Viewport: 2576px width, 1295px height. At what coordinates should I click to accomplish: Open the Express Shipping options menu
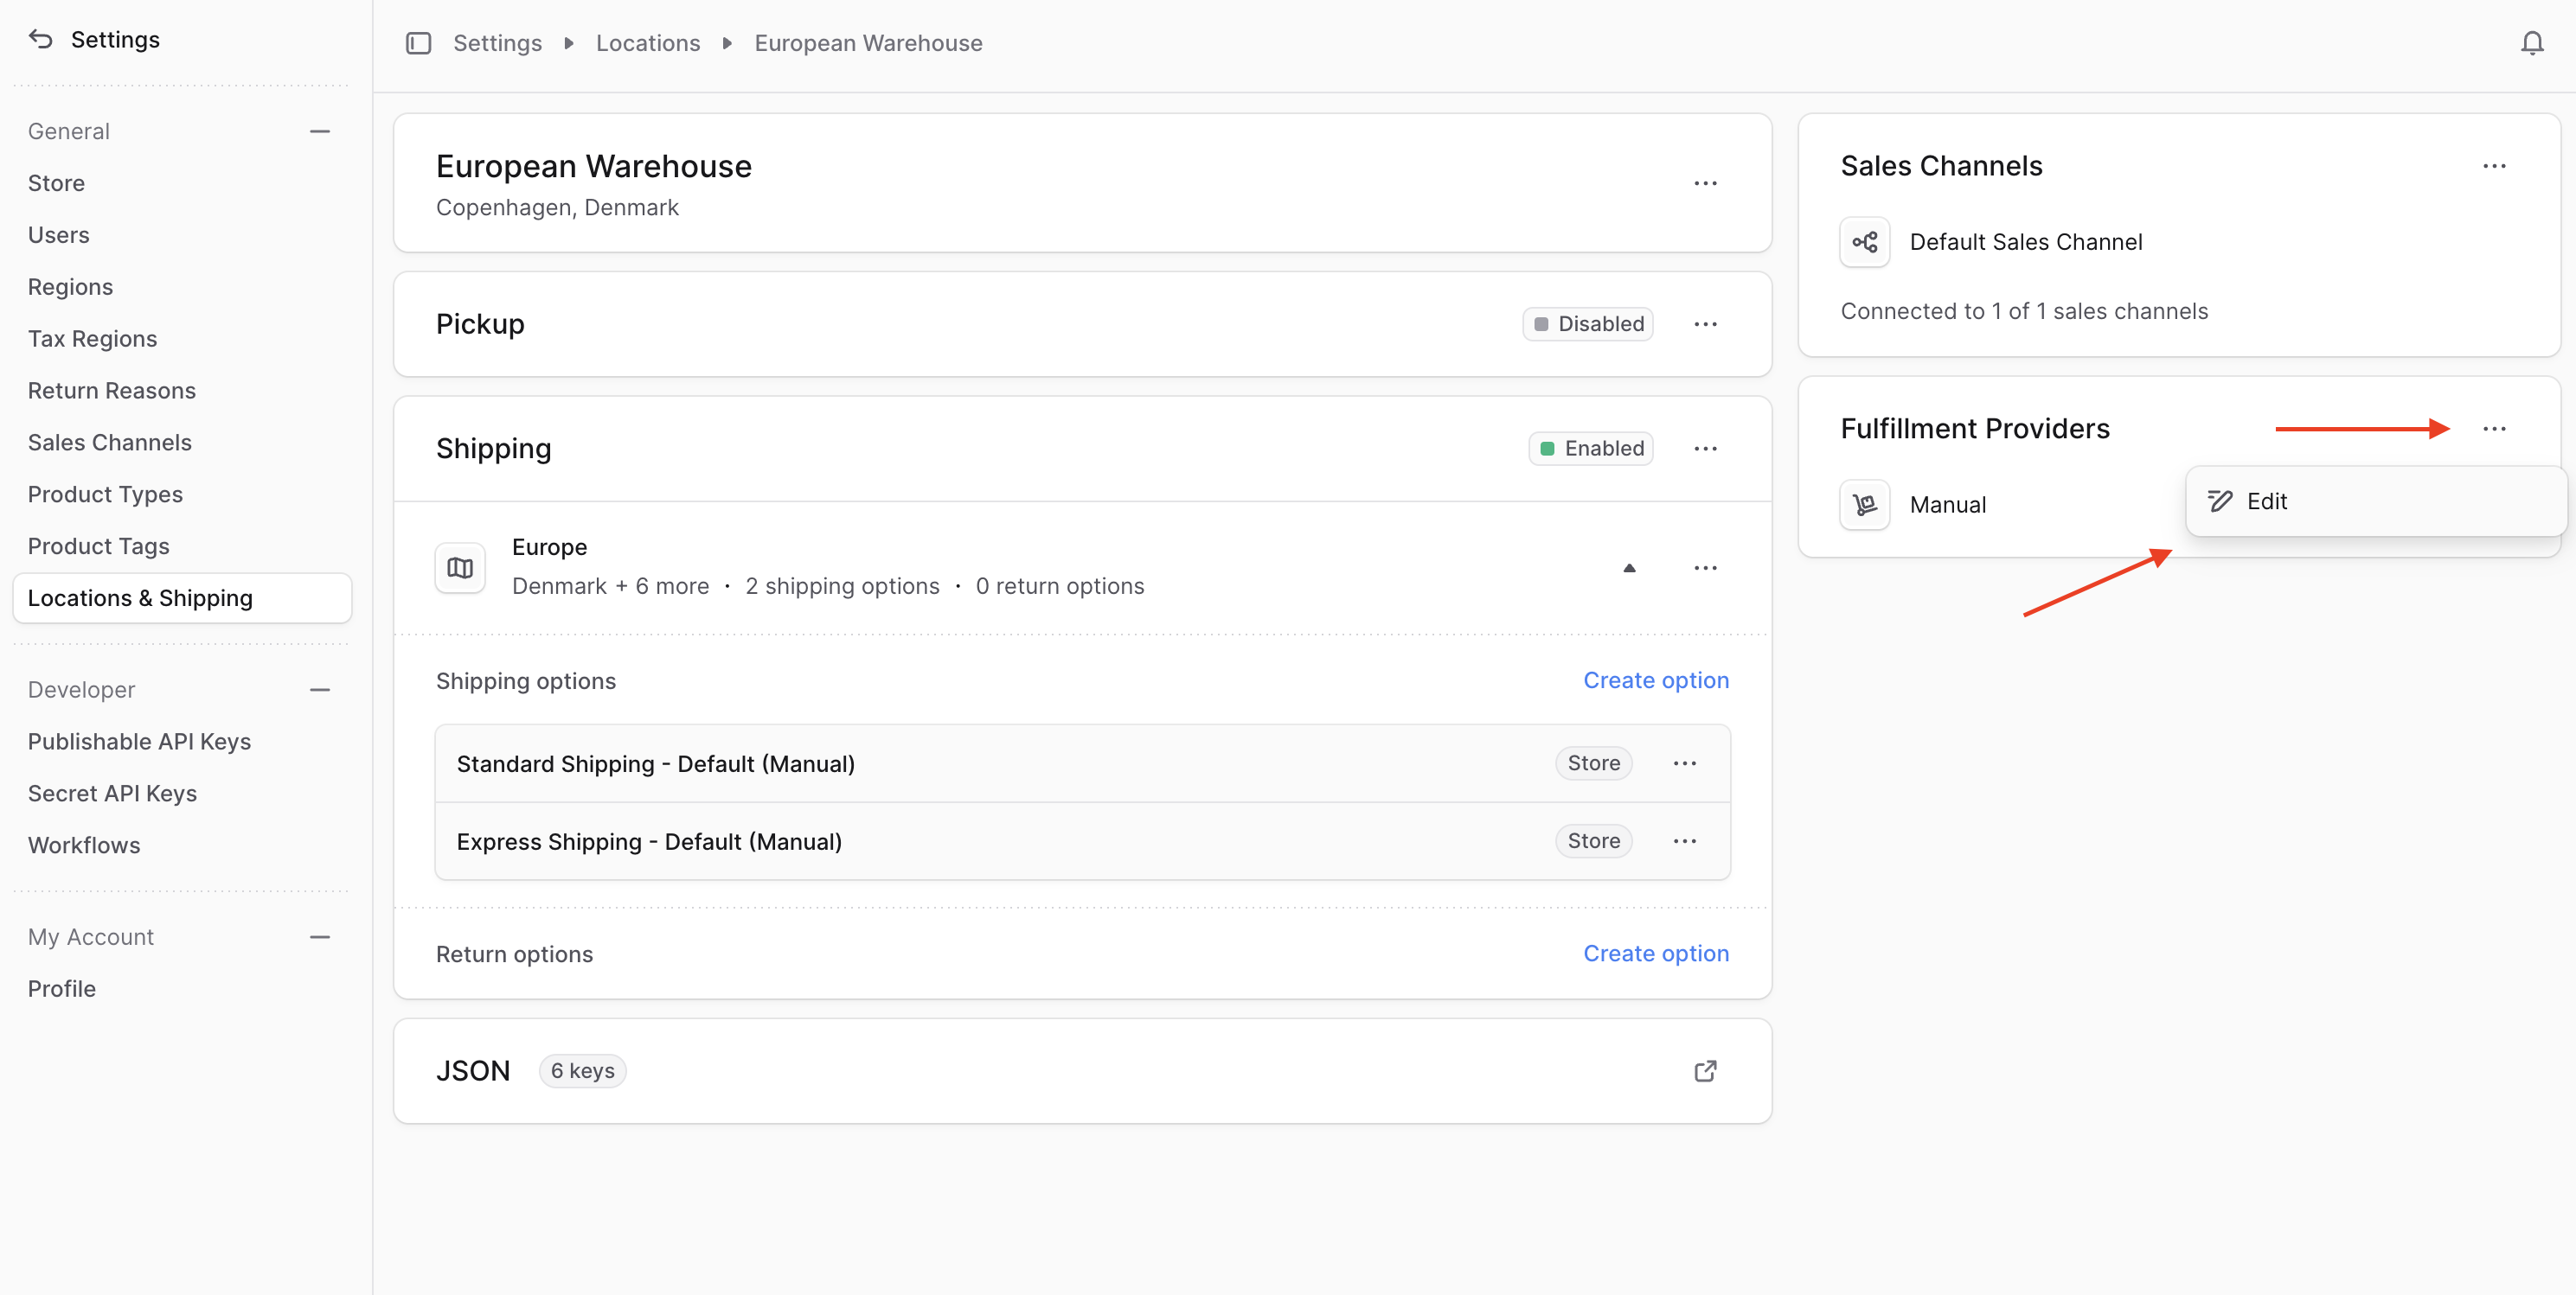pyautogui.click(x=1684, y=840)
